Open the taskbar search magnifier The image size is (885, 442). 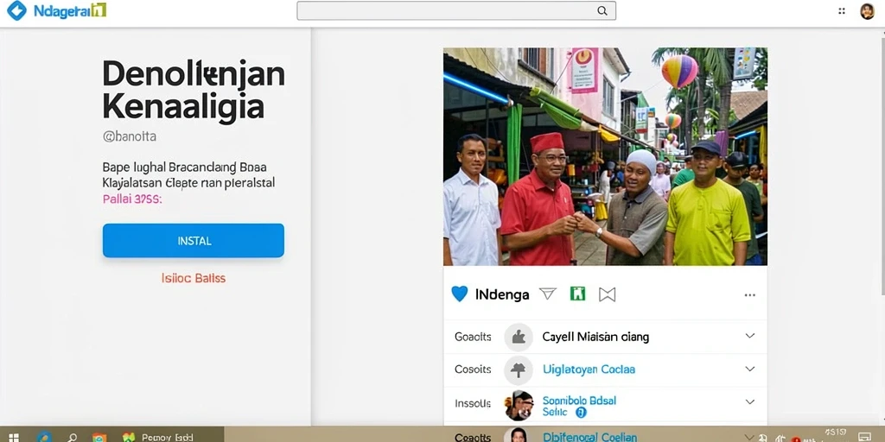73,438
